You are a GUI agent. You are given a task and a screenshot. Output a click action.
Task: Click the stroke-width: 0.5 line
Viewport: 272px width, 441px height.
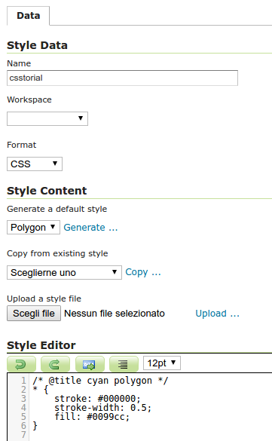click(x=102, y=408)
